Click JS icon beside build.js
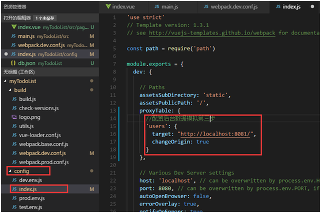 14,99
